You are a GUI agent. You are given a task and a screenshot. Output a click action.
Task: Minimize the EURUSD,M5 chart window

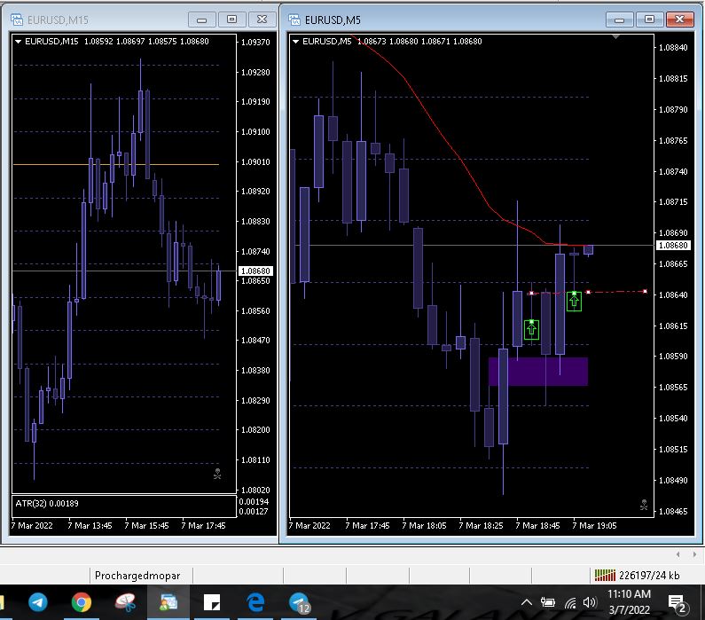[619, 20]
